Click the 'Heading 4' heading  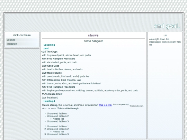(49, 101)
